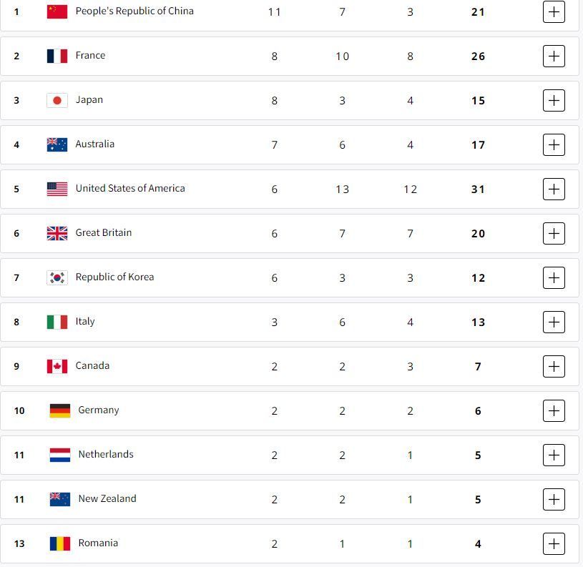Expand People's Republic of China row details

click(554, 12)
